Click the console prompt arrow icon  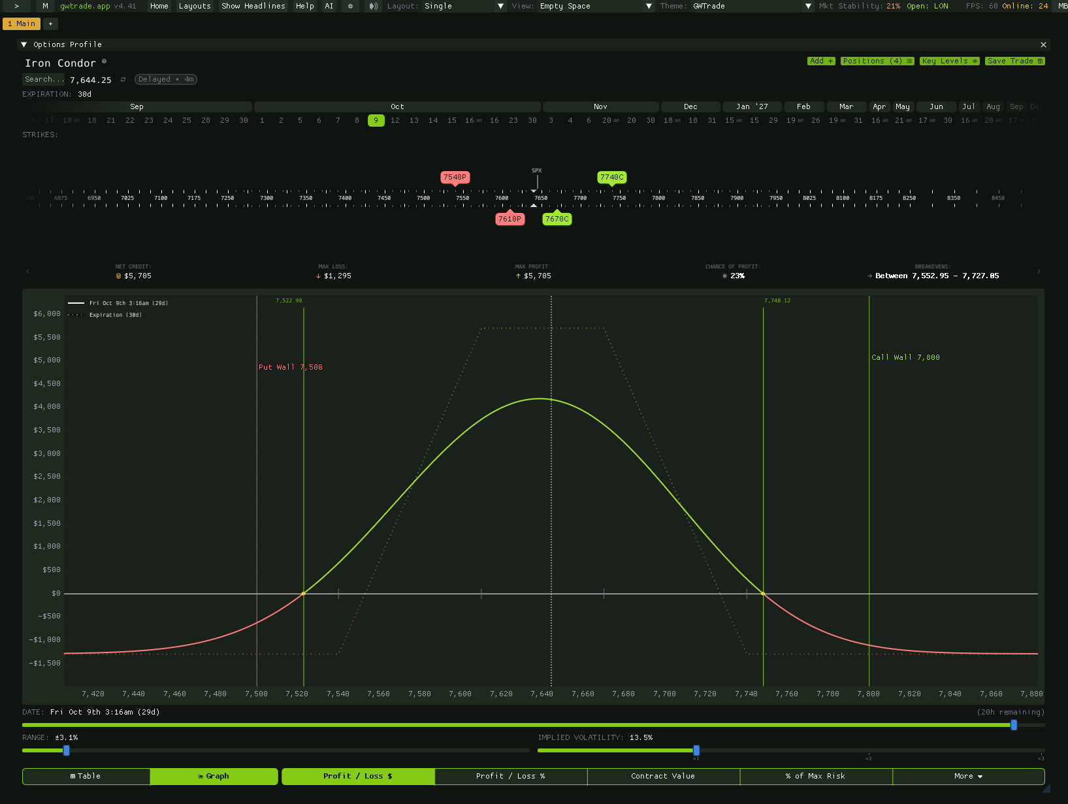click(x=16, y=6)
